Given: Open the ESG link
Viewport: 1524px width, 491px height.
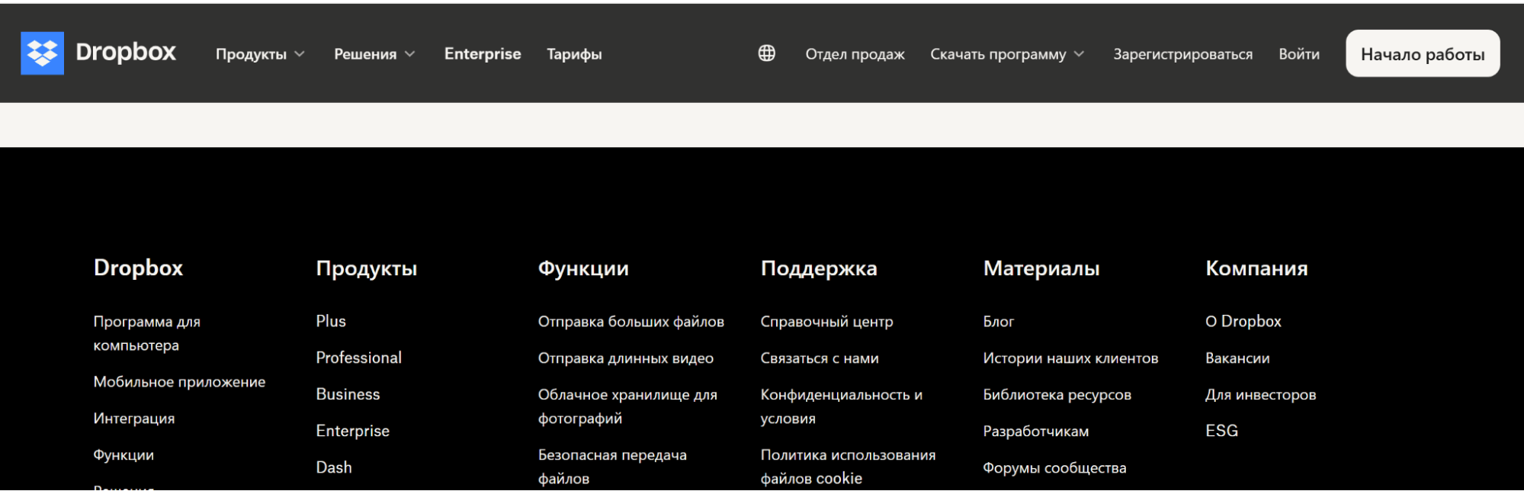Looking at the screenshot, I should [1221, 431].
